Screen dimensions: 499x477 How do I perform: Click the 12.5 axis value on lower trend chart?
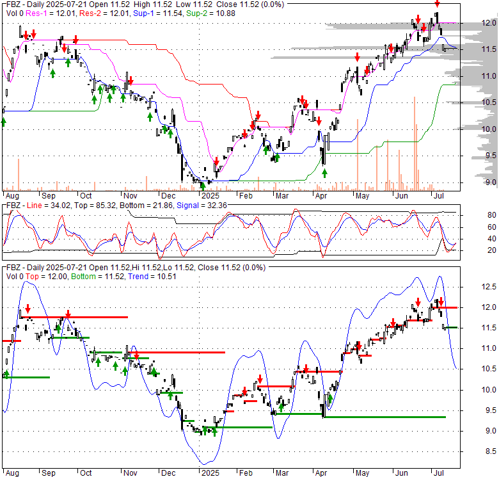pos(489,287)
